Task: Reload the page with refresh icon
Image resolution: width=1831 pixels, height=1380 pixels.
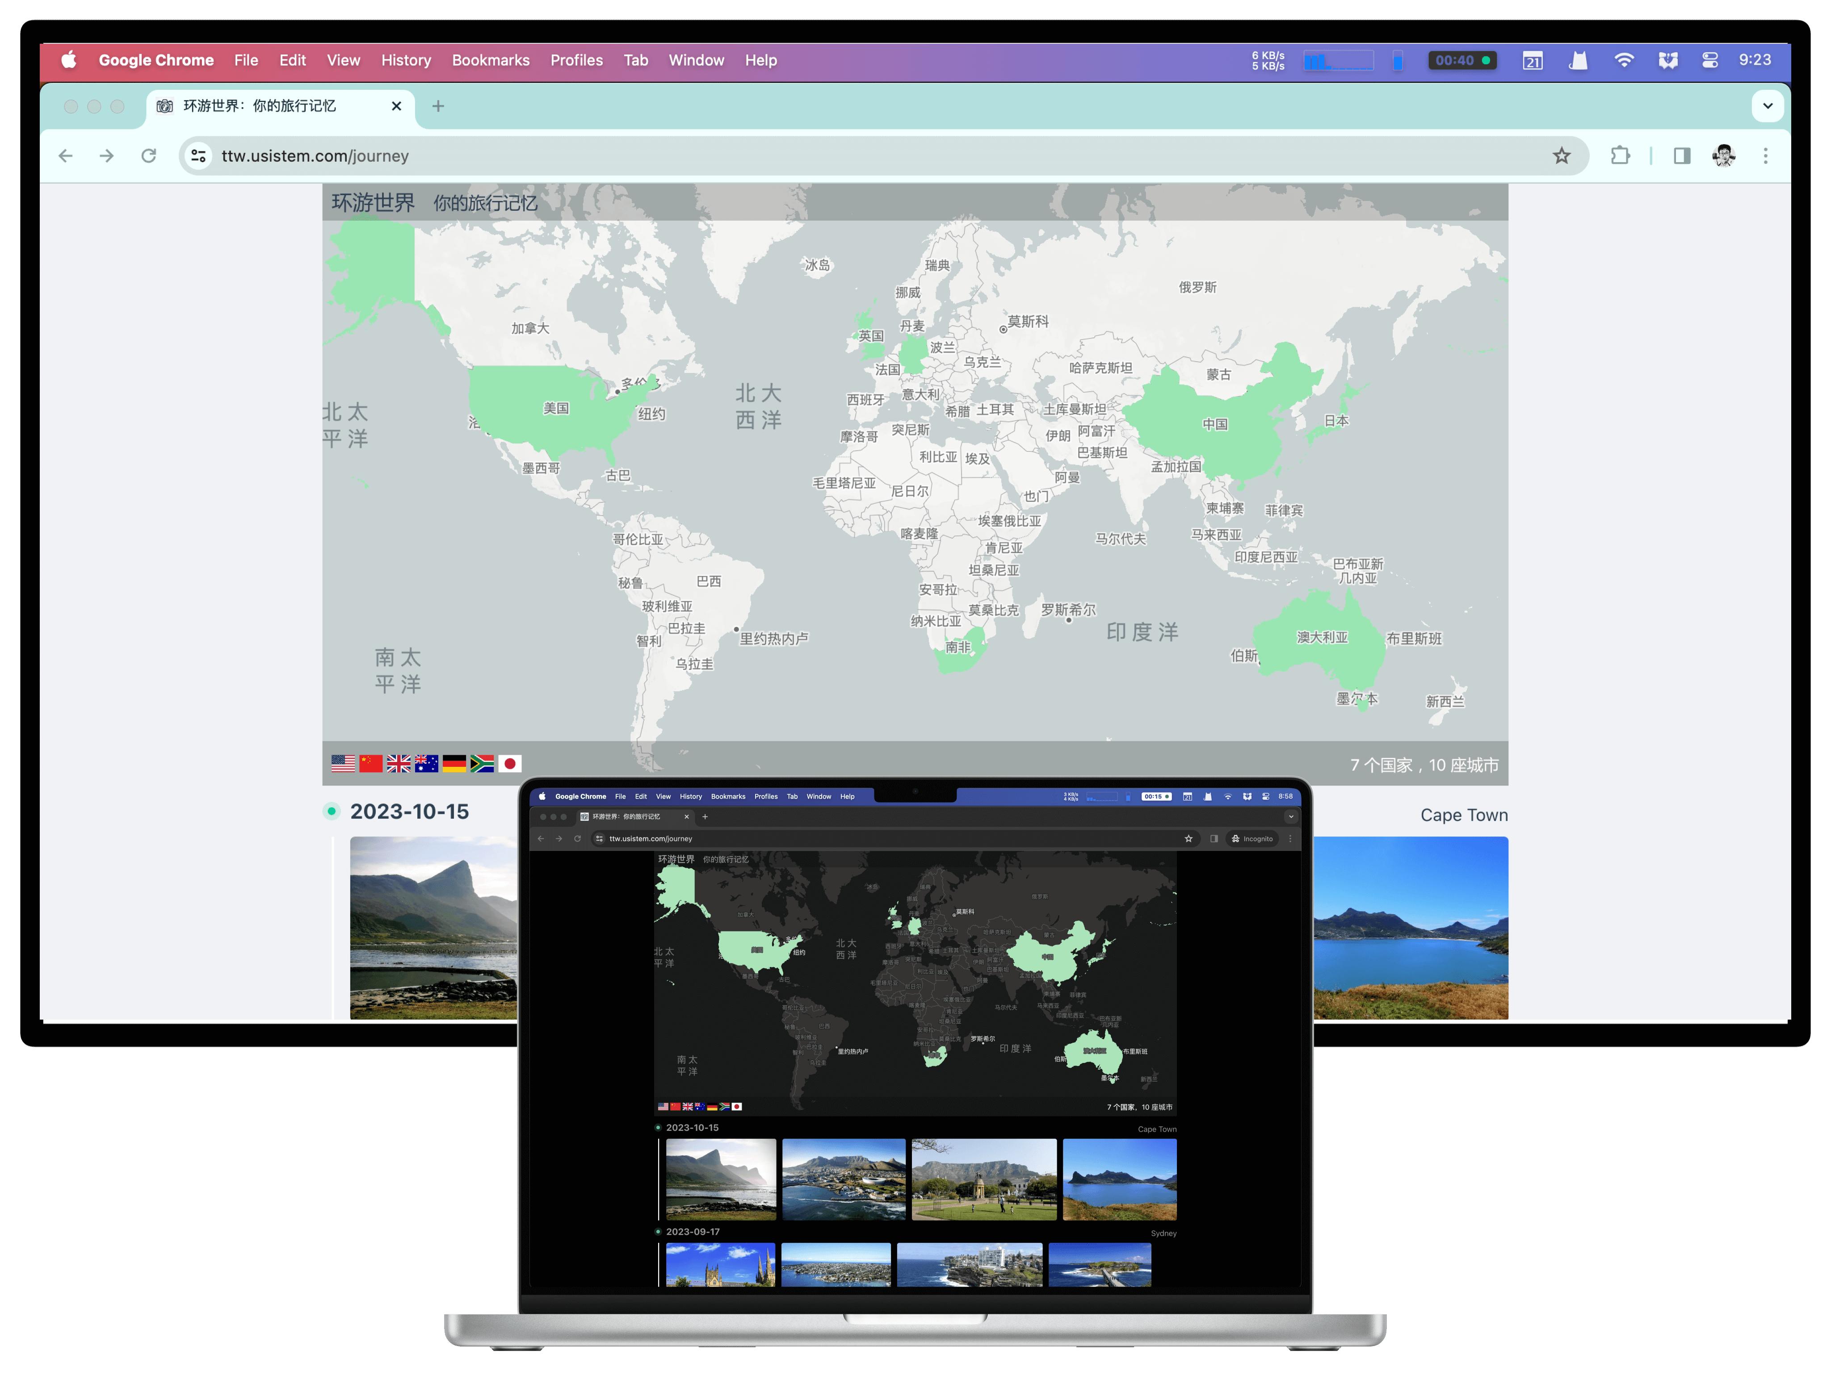Action: tap(149, 155)
